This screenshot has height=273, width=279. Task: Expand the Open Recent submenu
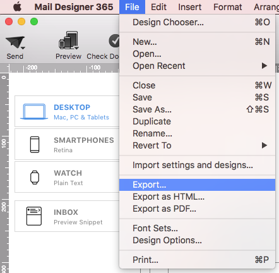pyautogui.click(x=197, y=66)
